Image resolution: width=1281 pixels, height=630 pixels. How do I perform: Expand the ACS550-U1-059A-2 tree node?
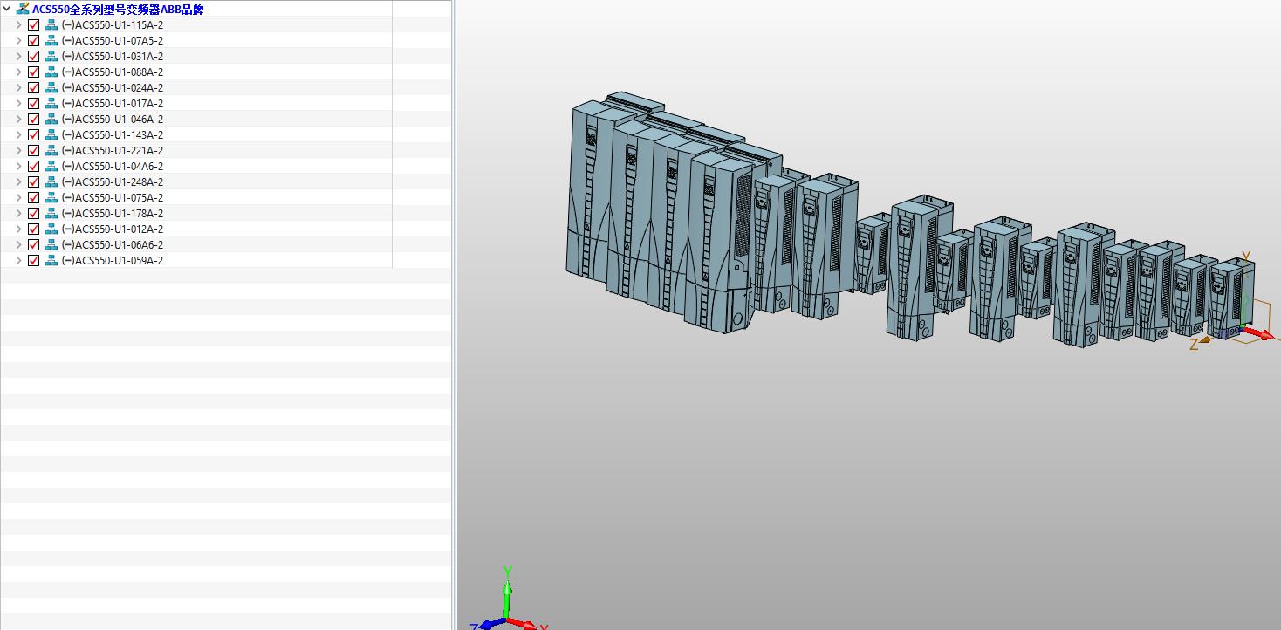18,261
